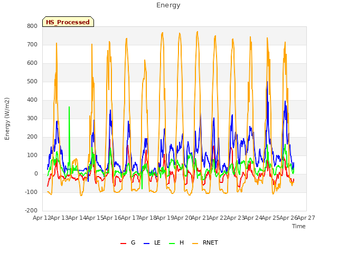Select the green H legend swatch
The image size is (338, 253).
click(x=172, y=244)
